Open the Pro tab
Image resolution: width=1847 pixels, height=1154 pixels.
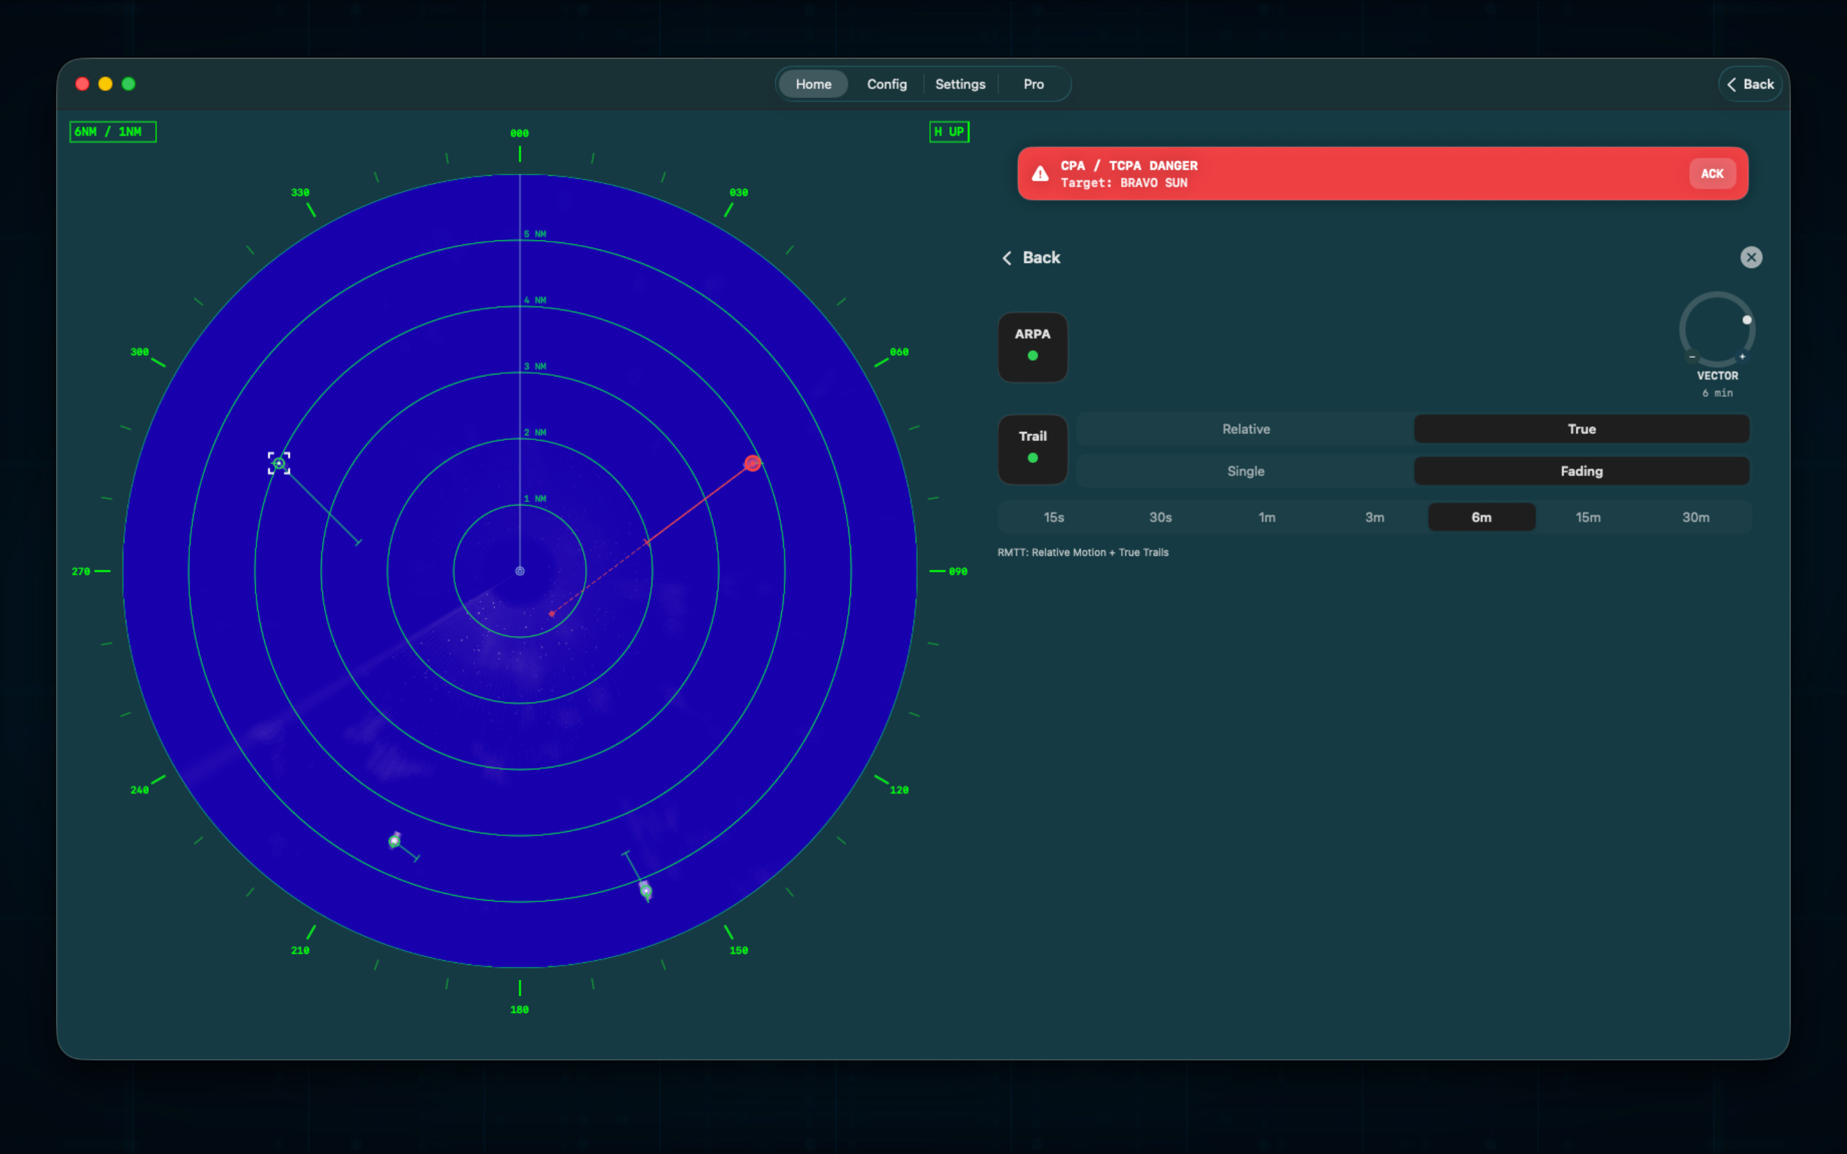tap(1033, 84)
